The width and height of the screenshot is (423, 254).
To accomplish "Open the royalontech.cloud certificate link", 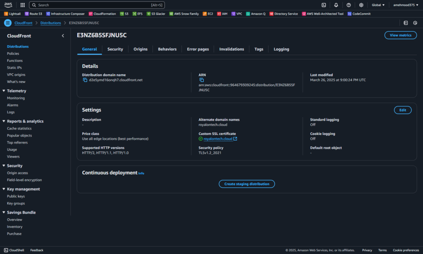I will [218, 139].
